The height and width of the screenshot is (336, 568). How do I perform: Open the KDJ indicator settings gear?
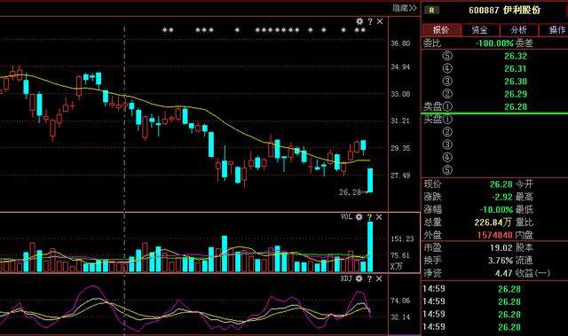coord(359,279)
